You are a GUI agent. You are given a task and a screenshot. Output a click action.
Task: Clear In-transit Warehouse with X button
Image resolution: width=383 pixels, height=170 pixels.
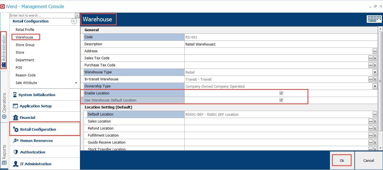click(x=375, y=79)
